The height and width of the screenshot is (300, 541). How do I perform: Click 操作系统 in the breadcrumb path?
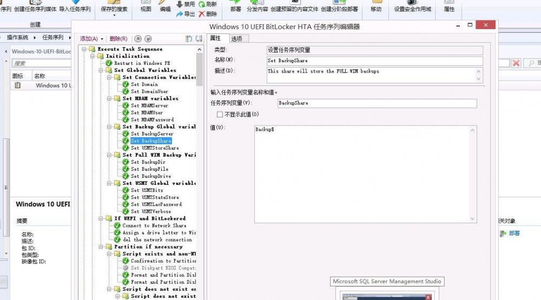click(x=17, y=37)
